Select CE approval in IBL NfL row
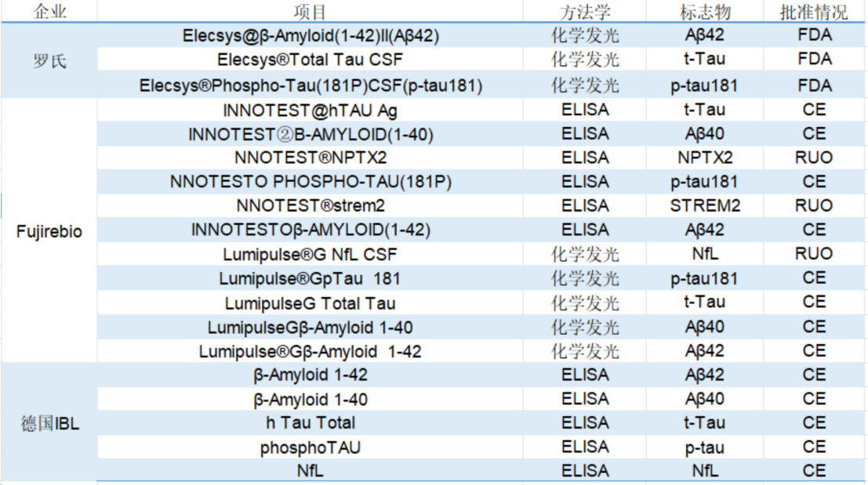This screenshot has height=485, width=868. pyautogui.click(x=814, y=471)
